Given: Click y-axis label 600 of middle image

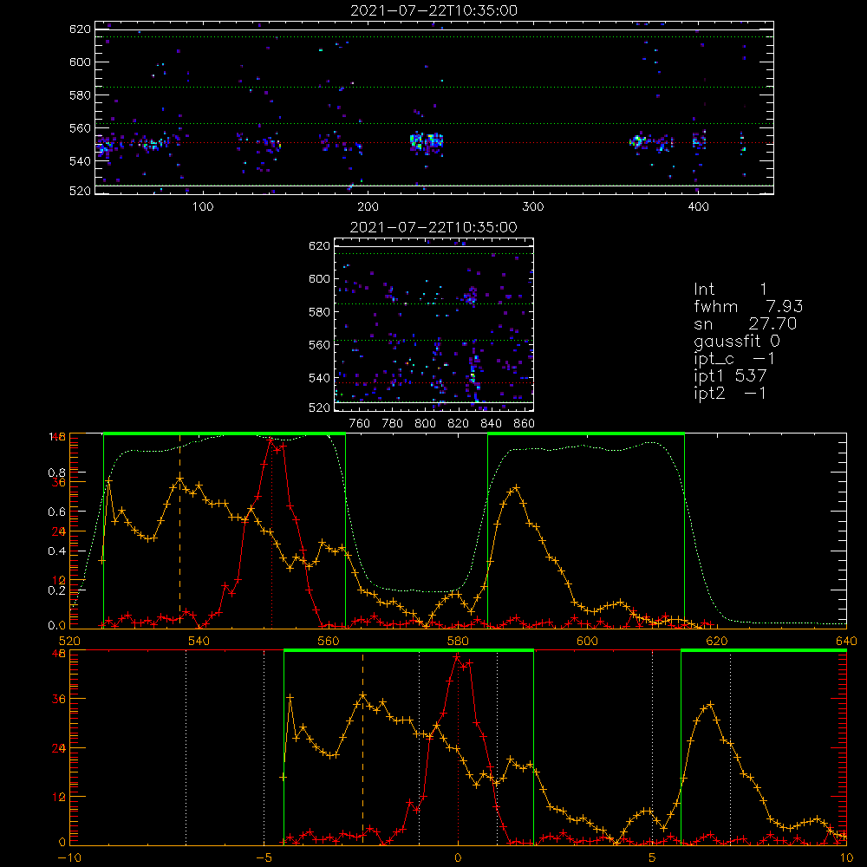Looking at the screenshot, I should click(320, 278).
